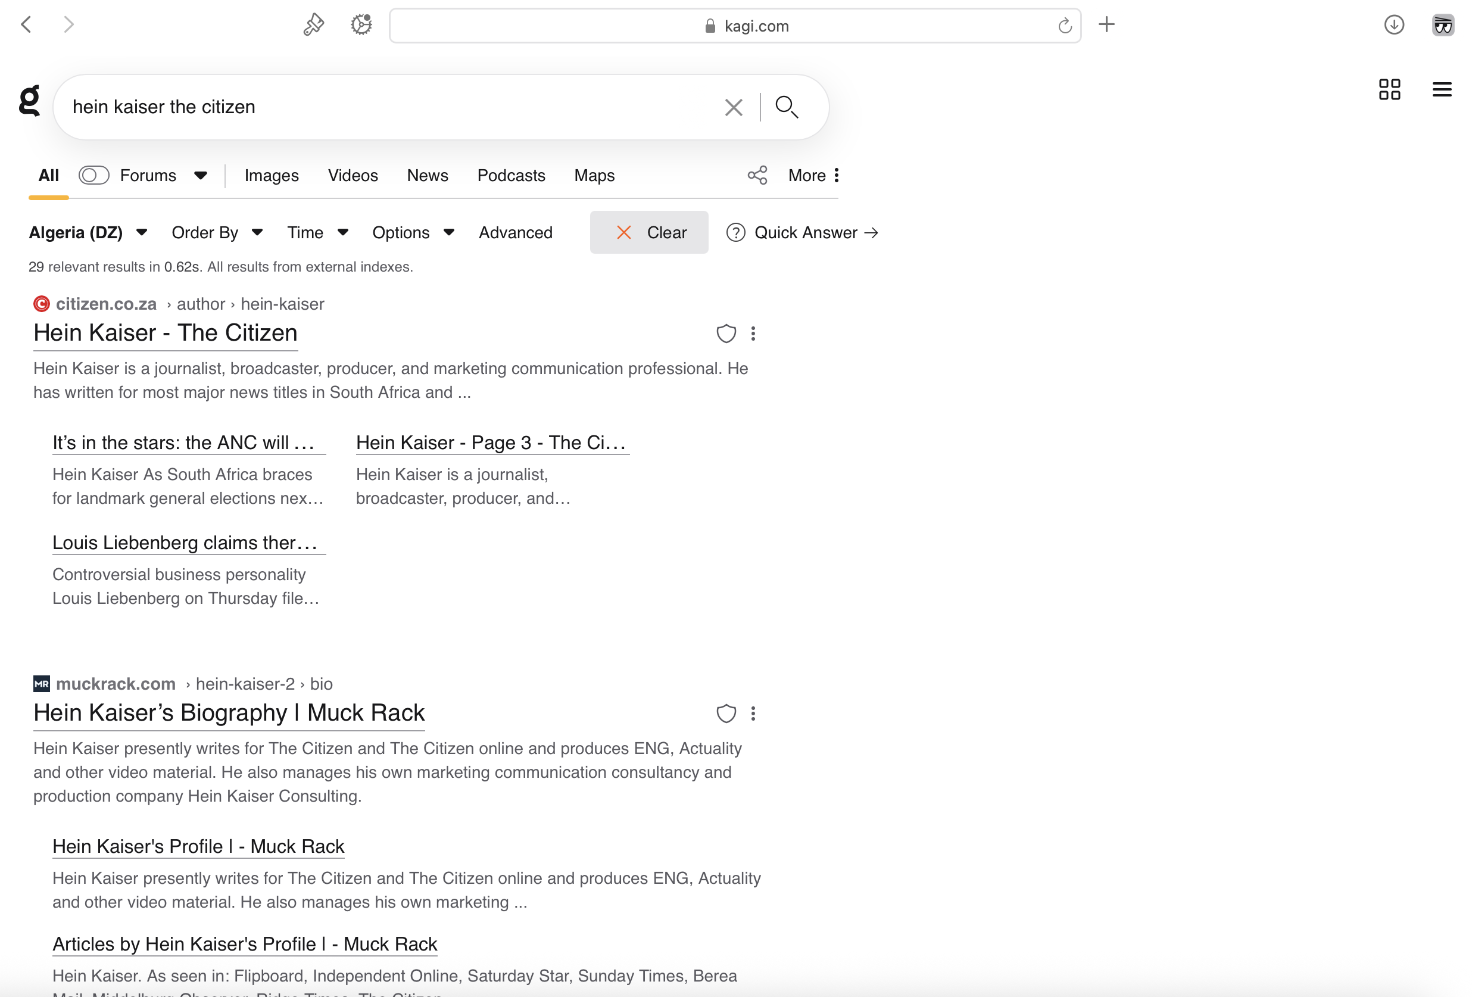Click Quick Answer link
1472x997 pixels.
[803, 232]
